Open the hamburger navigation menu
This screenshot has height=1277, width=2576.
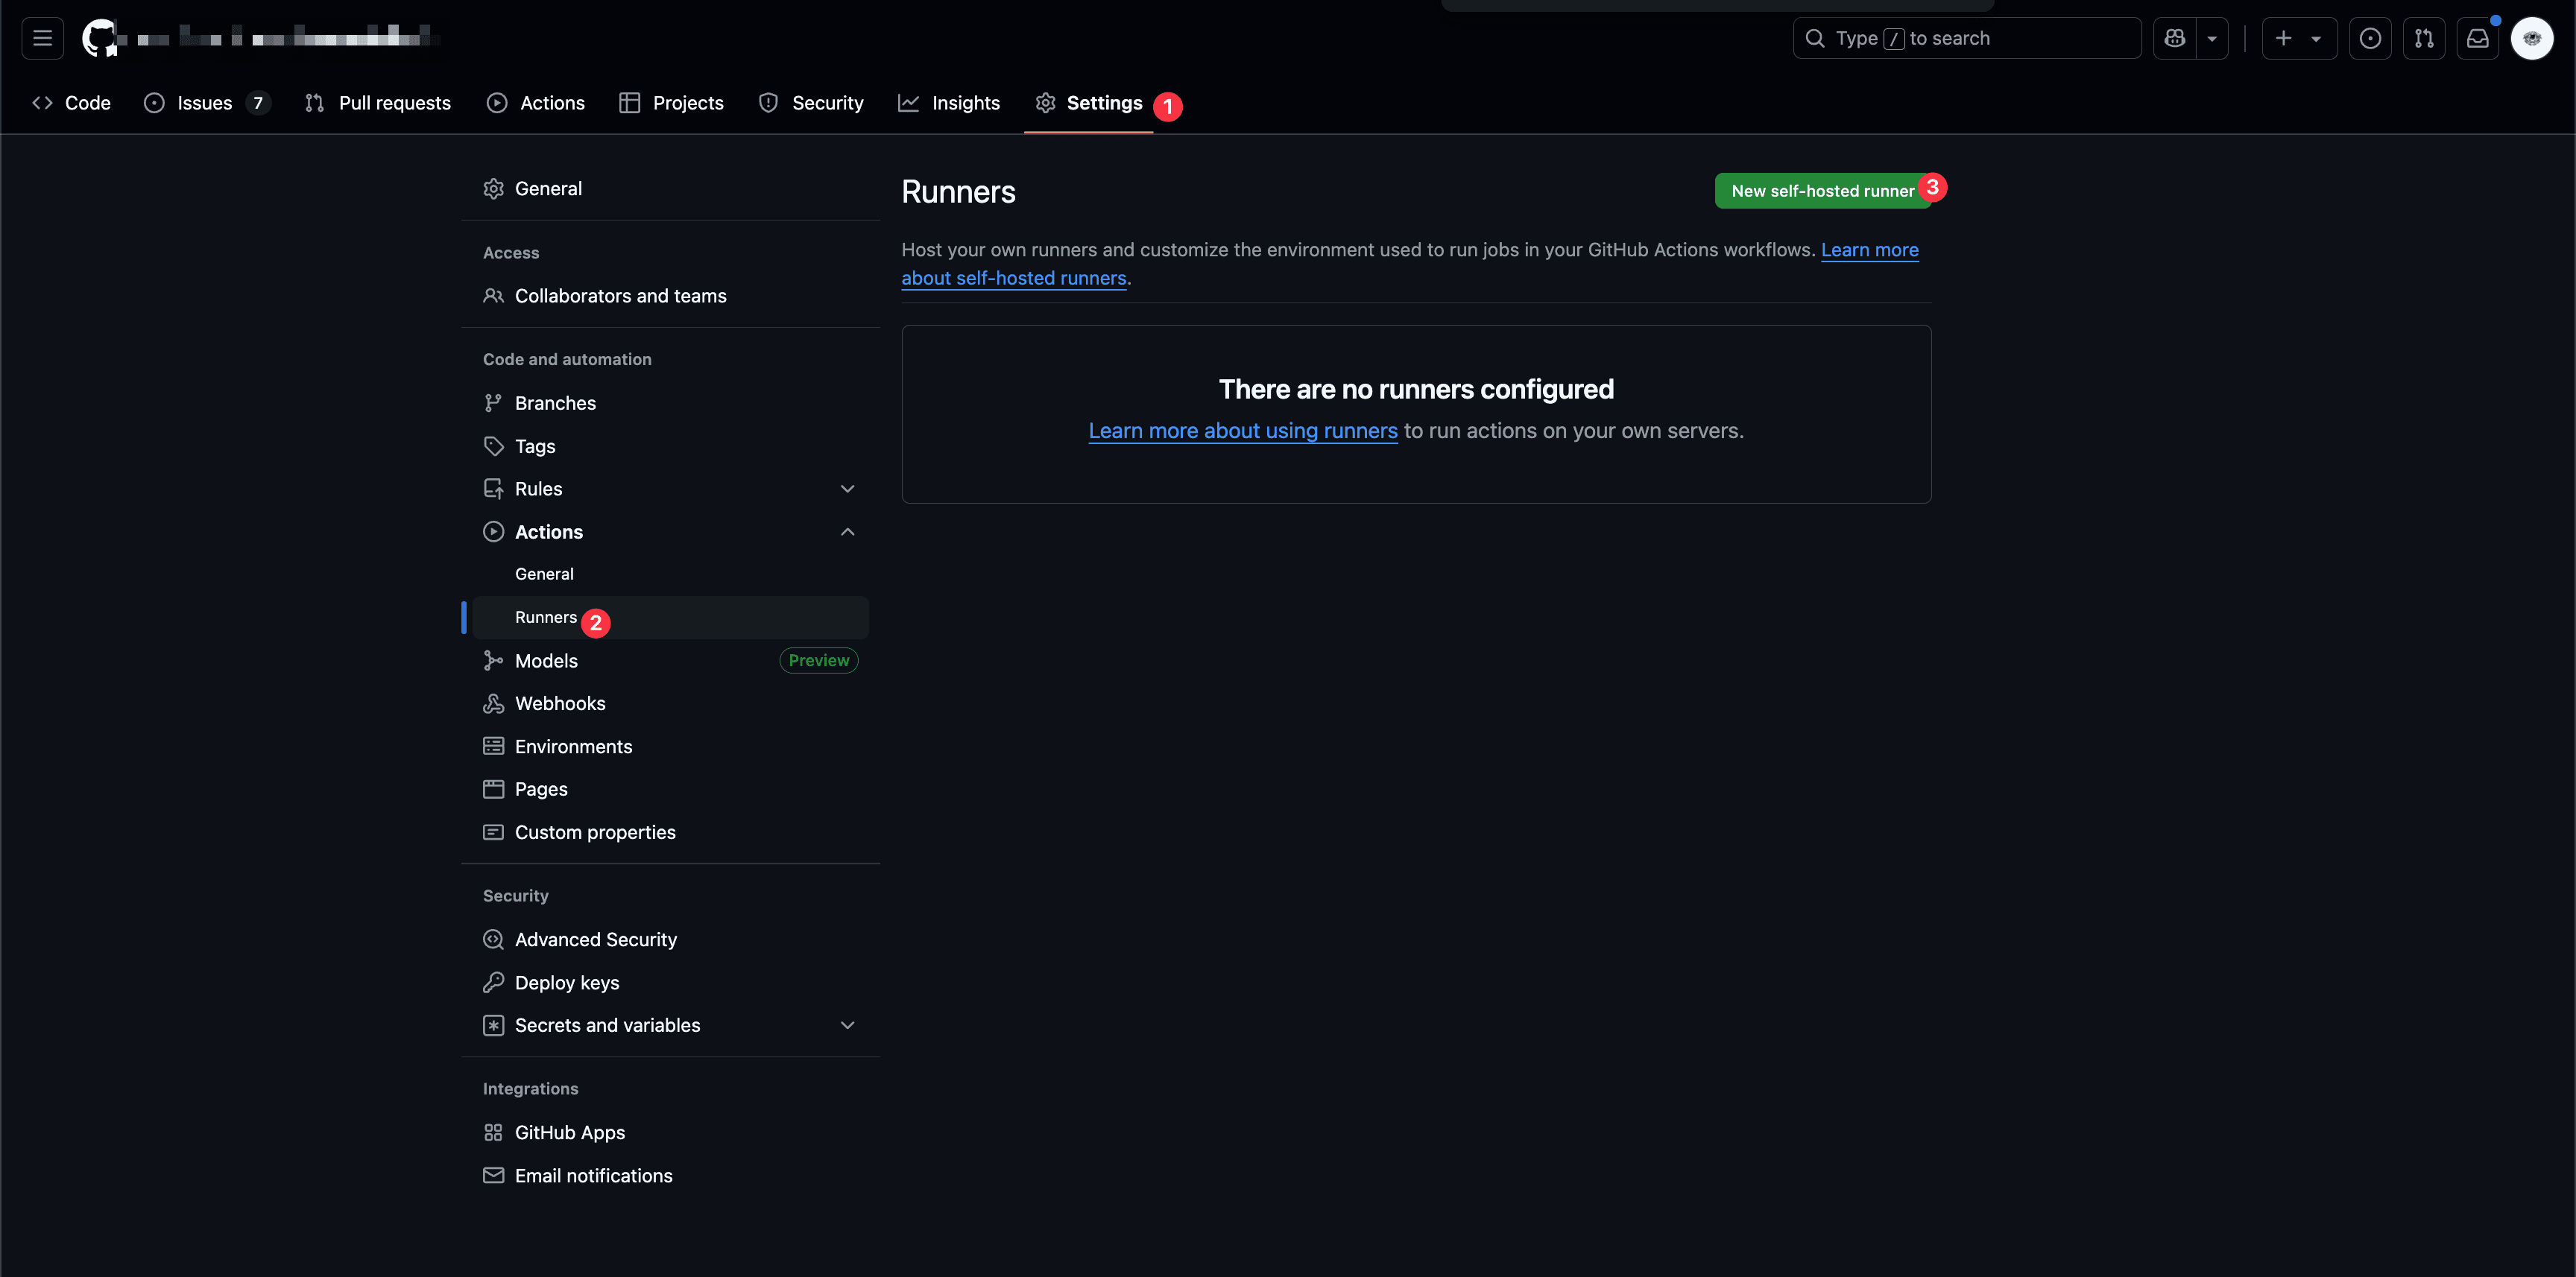click(x=42, y=38)
